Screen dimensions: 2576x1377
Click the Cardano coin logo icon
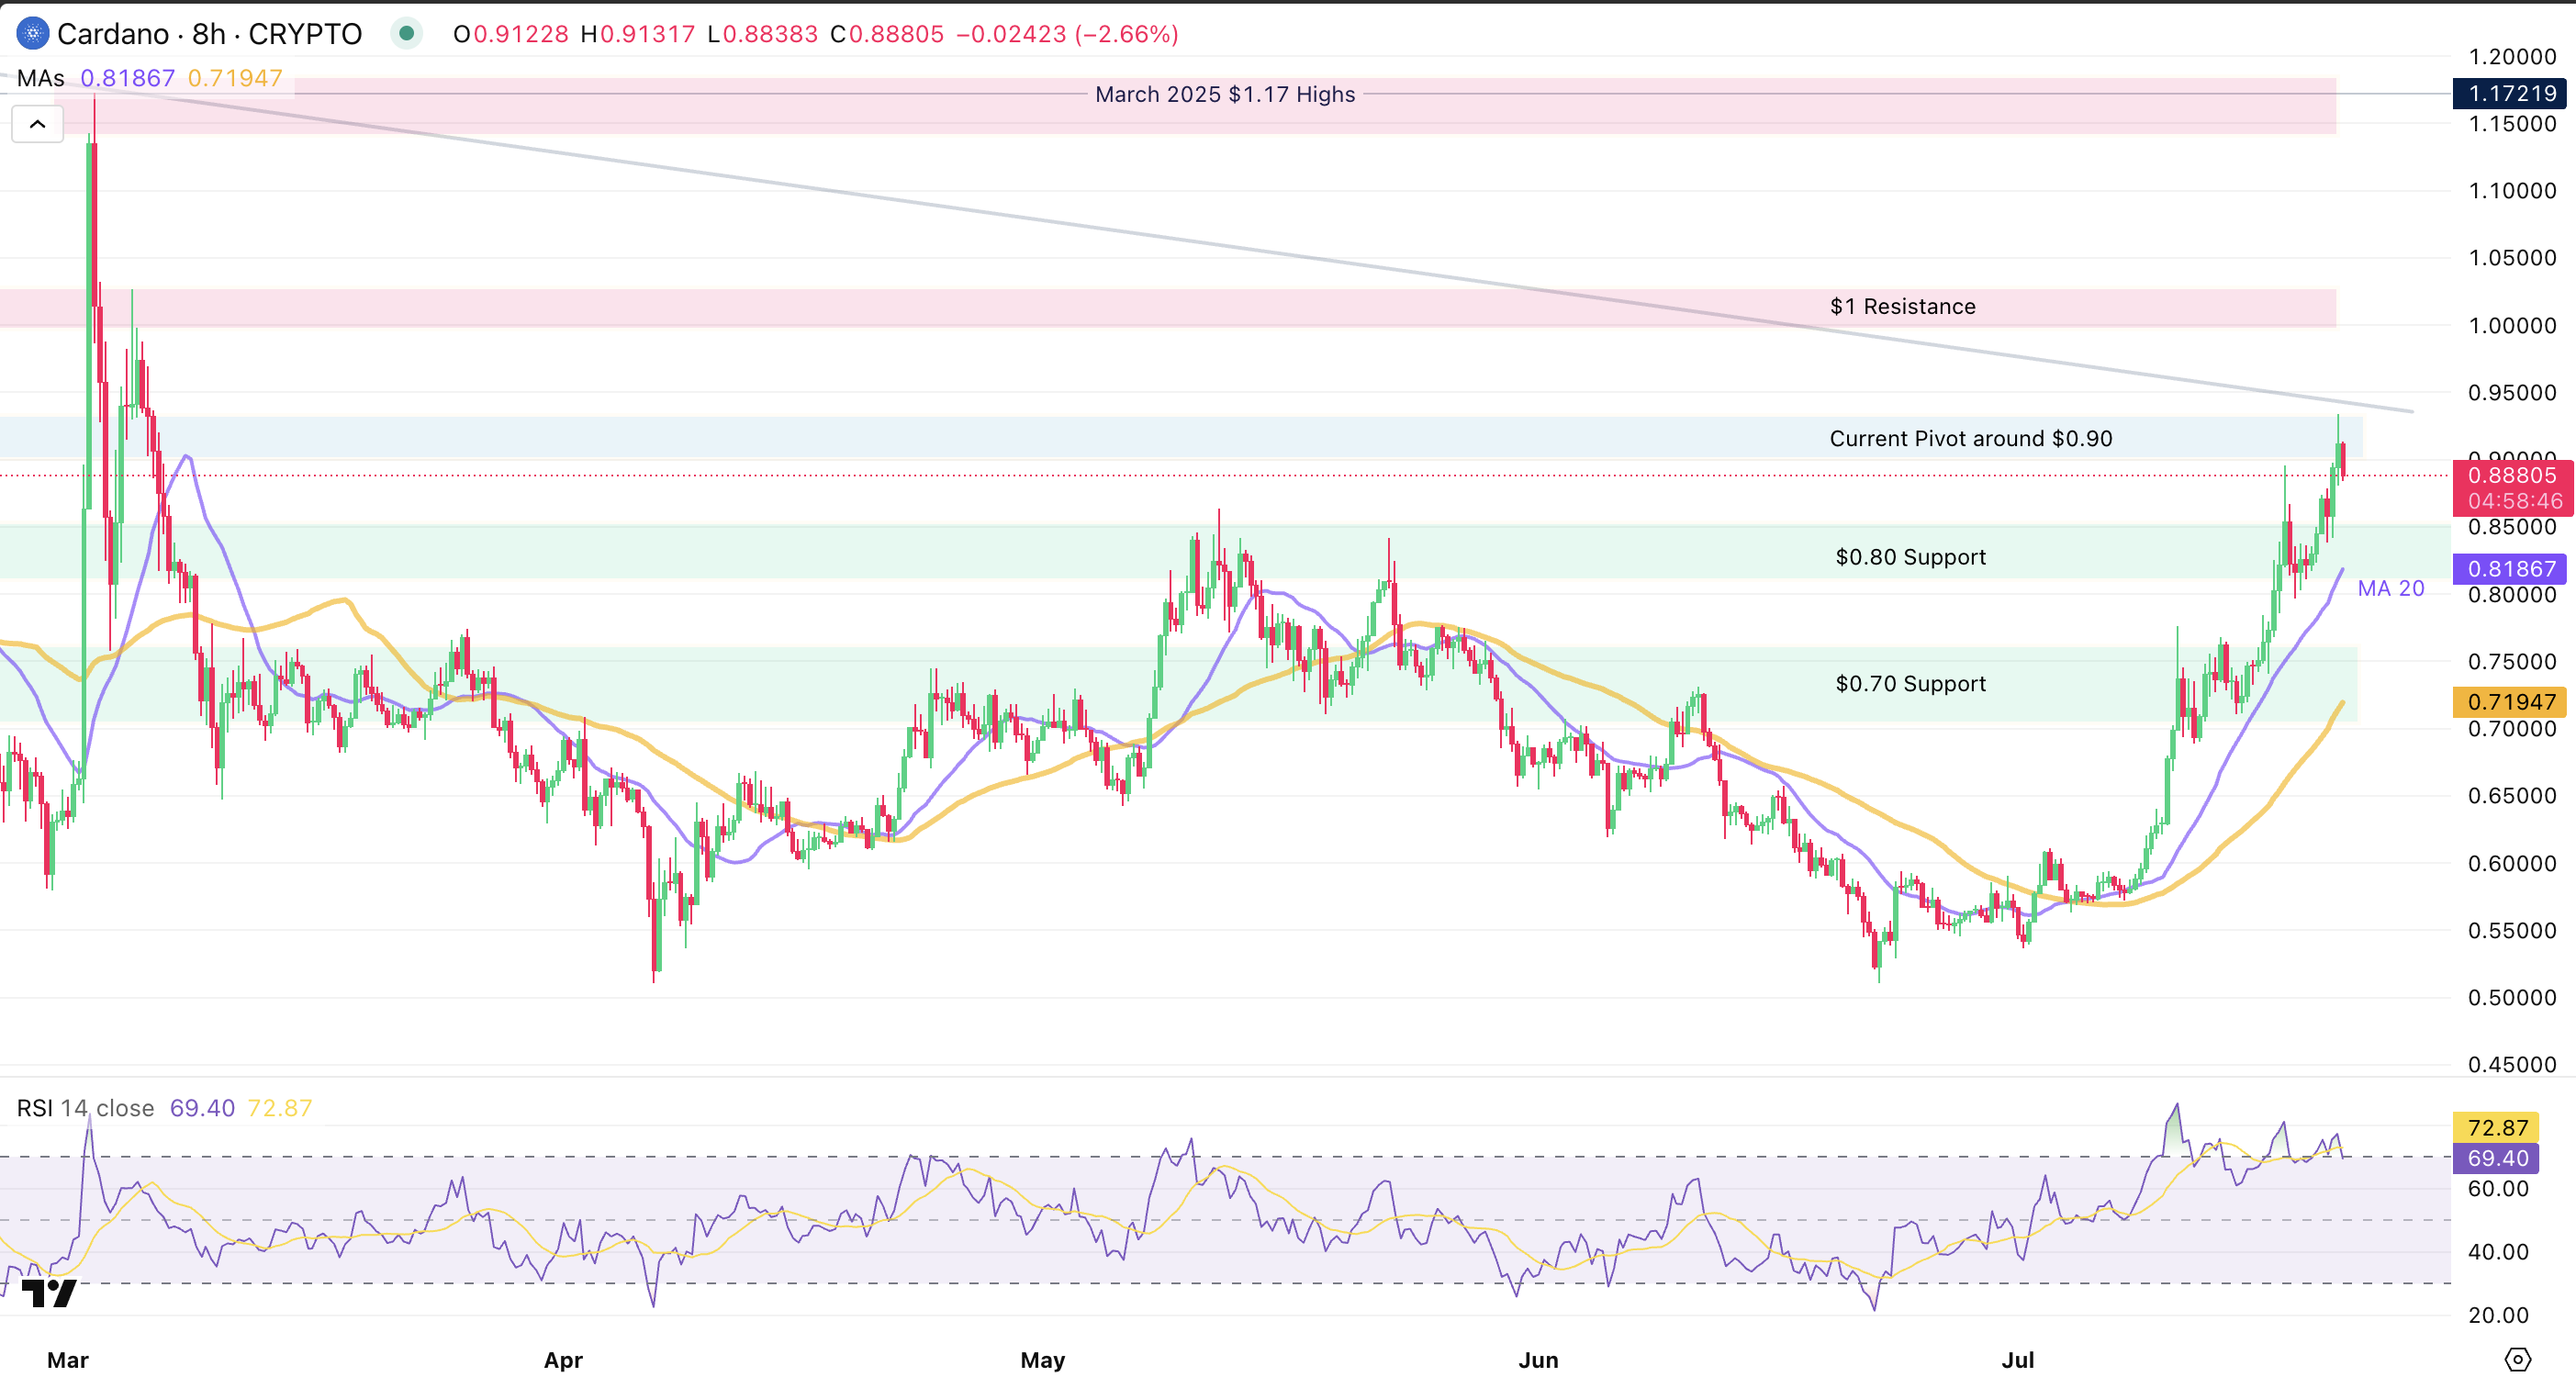tap(32, 34)
